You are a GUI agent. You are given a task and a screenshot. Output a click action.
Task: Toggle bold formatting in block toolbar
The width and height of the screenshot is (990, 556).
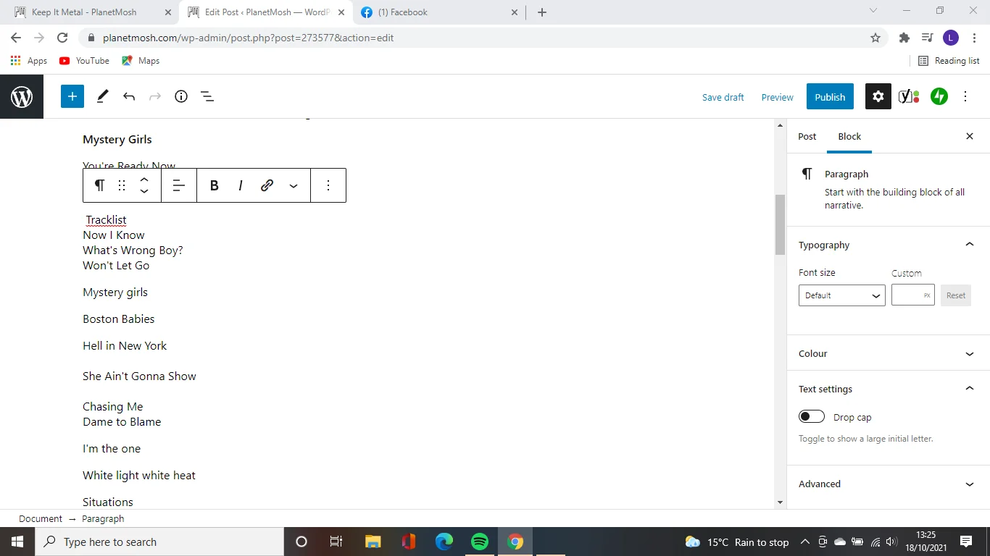214,185
